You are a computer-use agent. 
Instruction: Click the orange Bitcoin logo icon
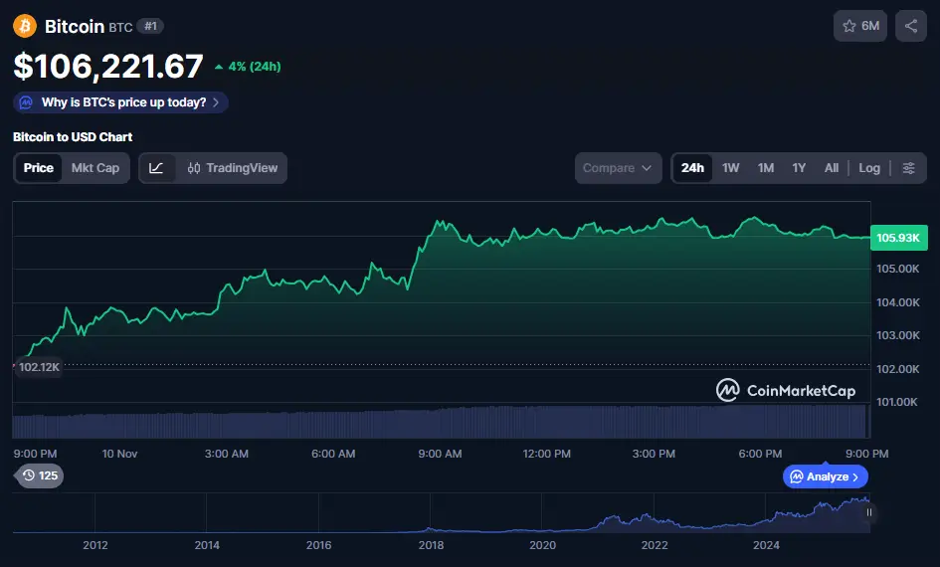tap(25, 26)
